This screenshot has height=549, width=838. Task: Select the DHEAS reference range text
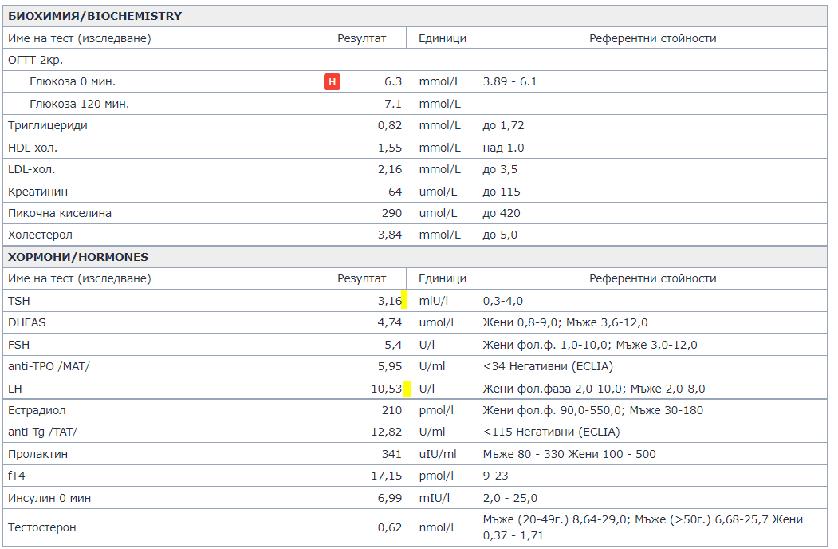[x=565, y=322]
